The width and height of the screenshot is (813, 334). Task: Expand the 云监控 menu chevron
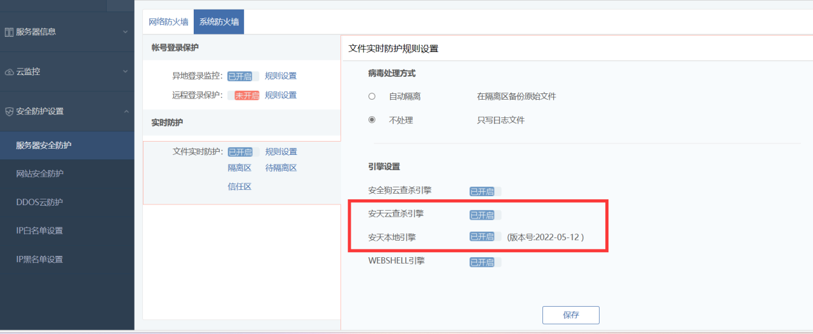pos(125,72)
